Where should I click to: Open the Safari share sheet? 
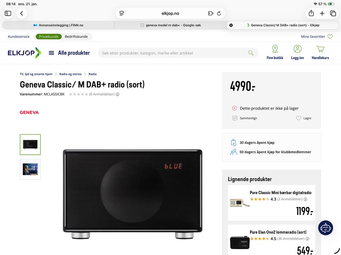tap(311, 13)
